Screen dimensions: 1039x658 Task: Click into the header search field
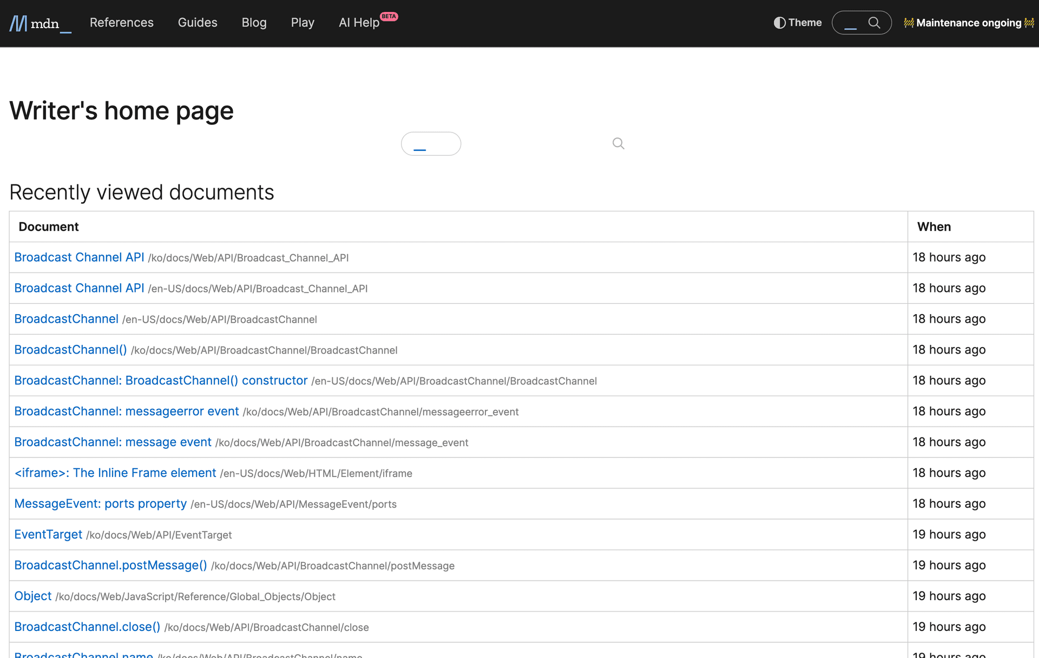(851, 23)
